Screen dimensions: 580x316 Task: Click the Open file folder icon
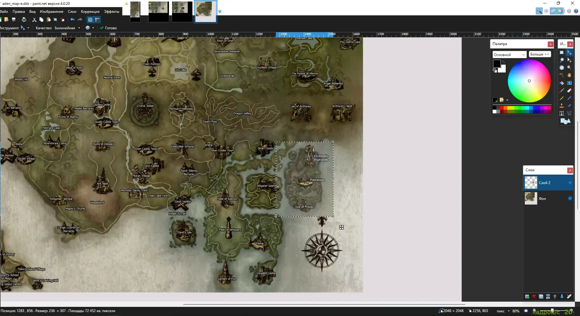pyautogui.click(x=6, y=20)
